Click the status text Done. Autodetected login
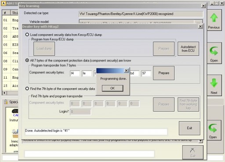This screenshot has height=162, width=225. pyautogui.click(x=47, y=130)
